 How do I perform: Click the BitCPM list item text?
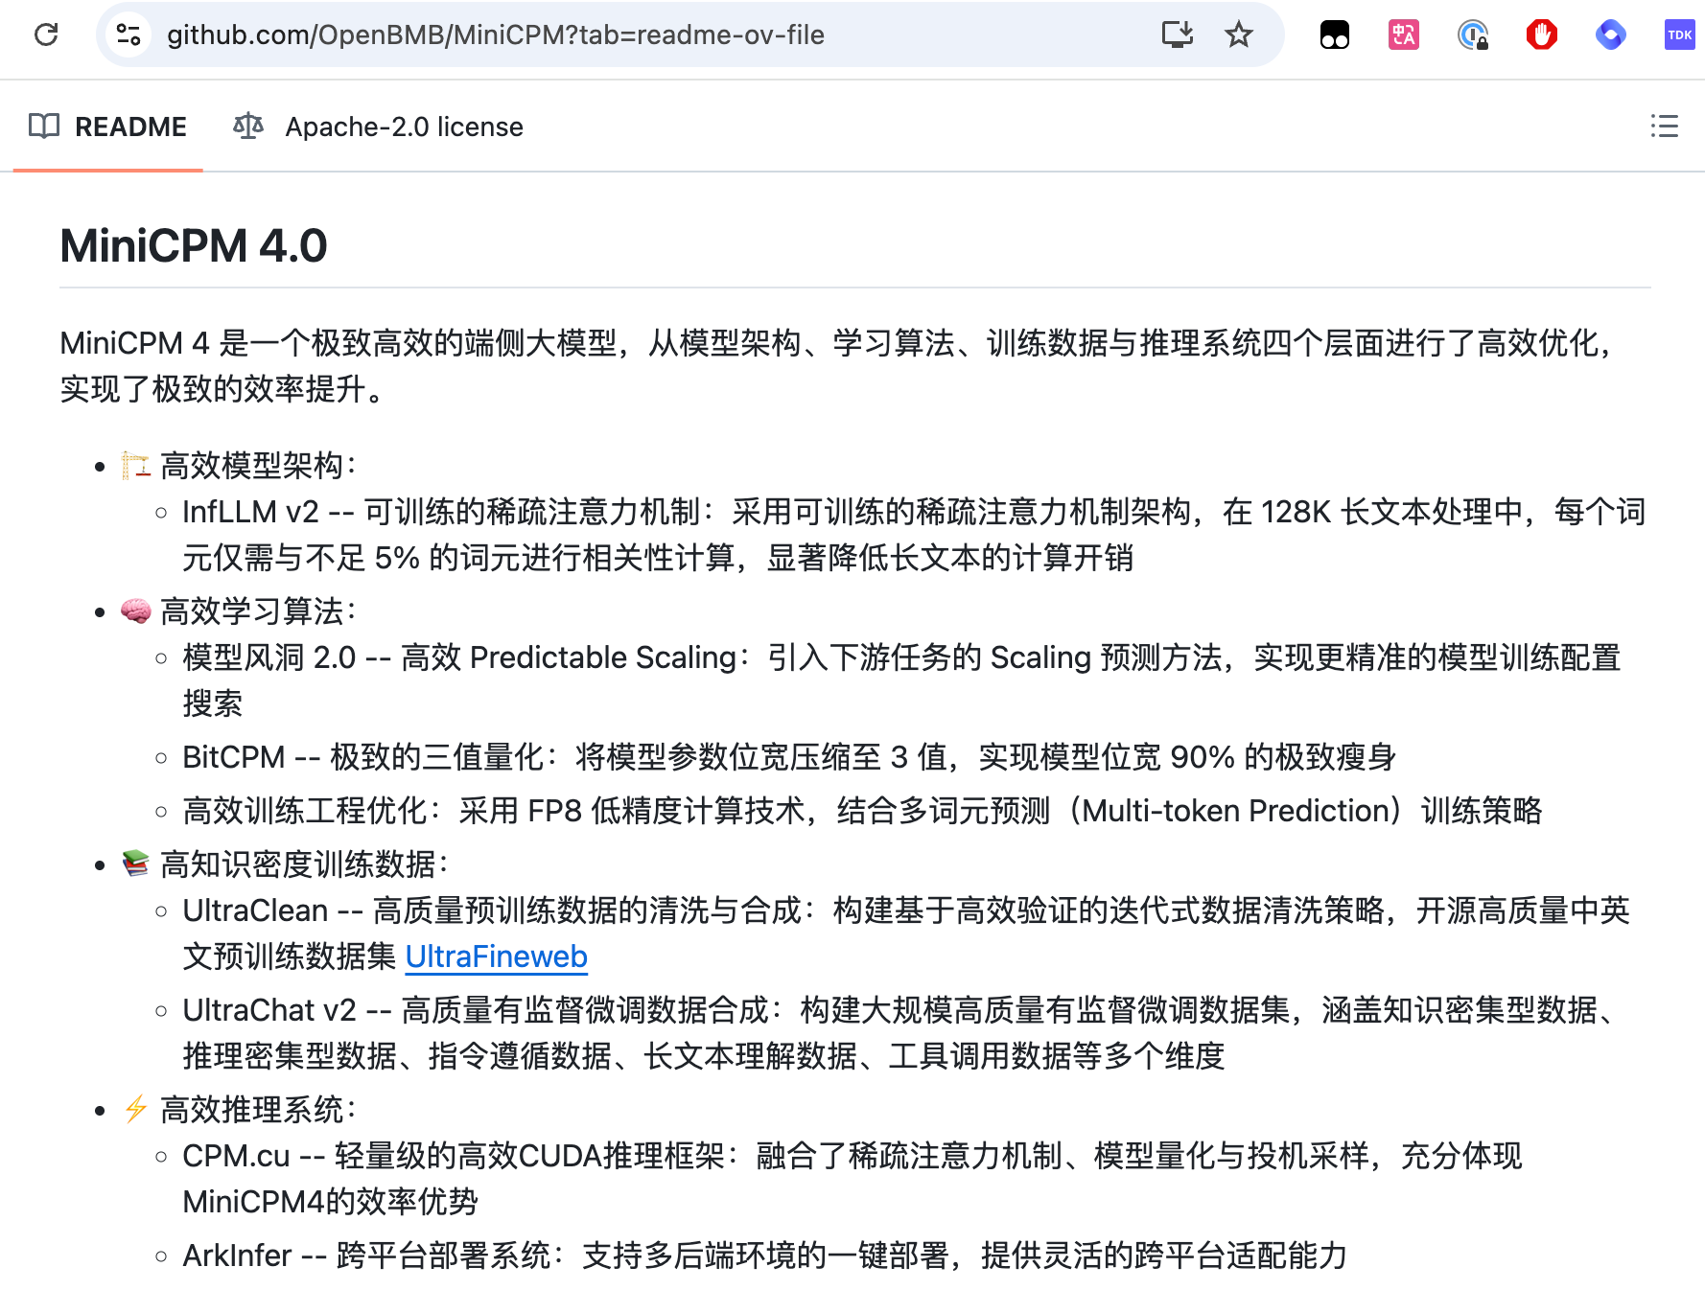[789, 757]
